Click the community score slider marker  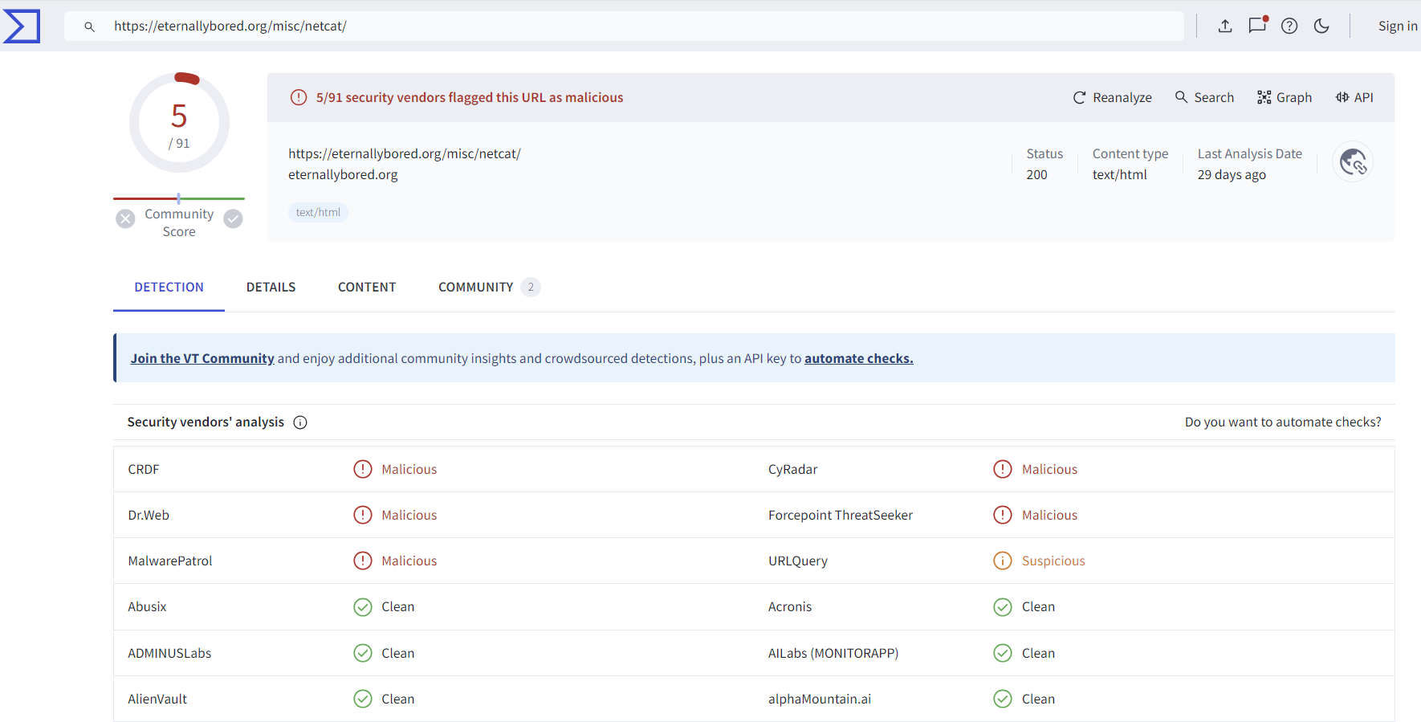pyautogui.click(x=178, y=198)
